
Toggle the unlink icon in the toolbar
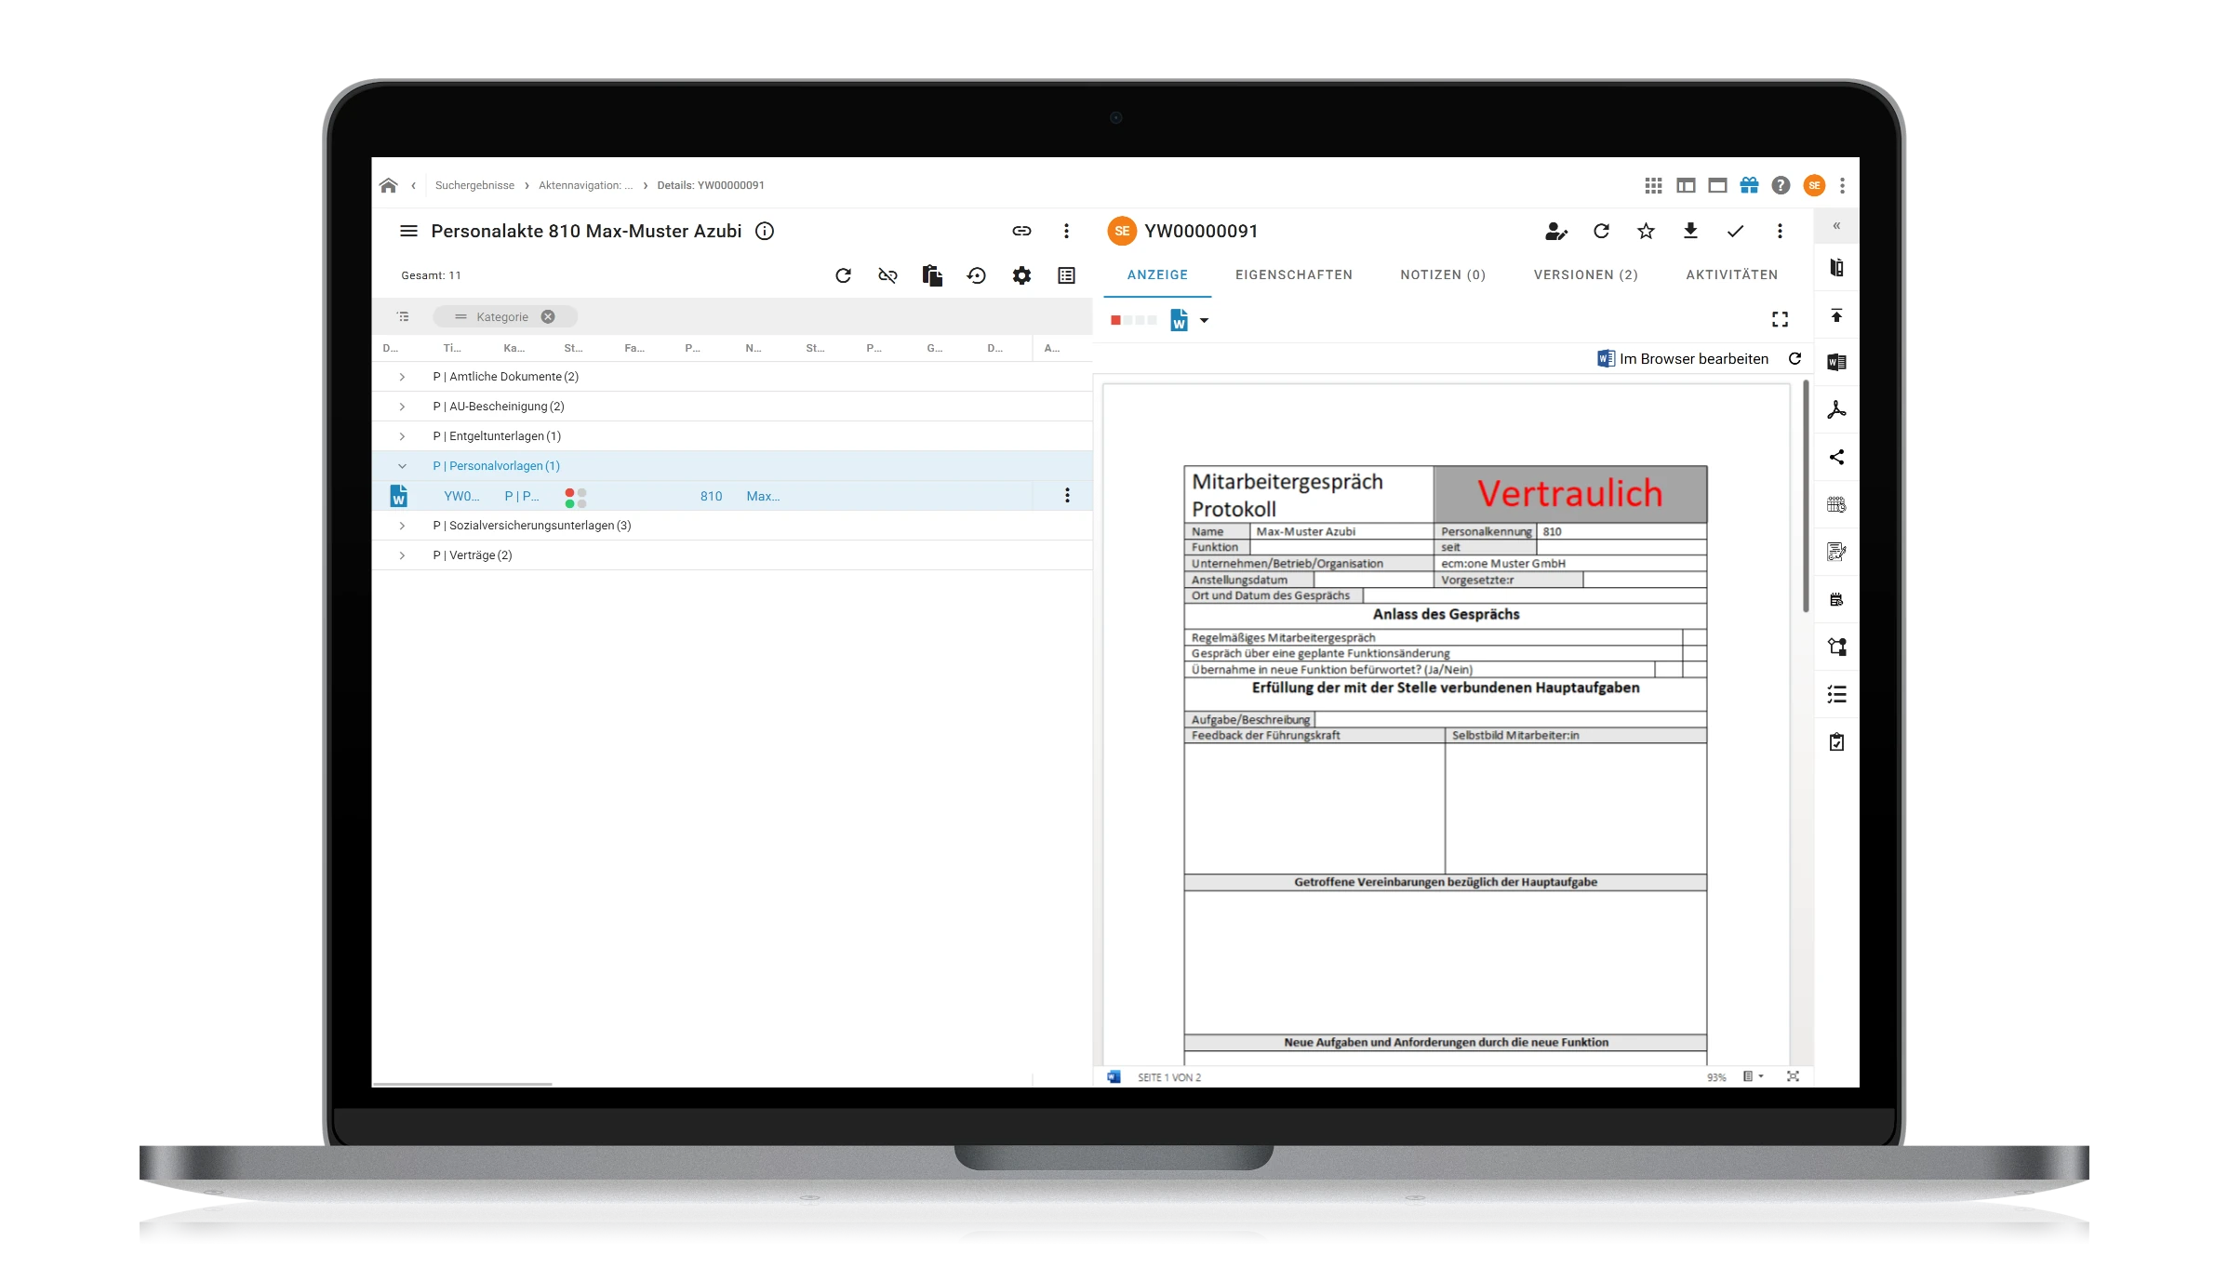pyautogui.click(x=887, y=275)
